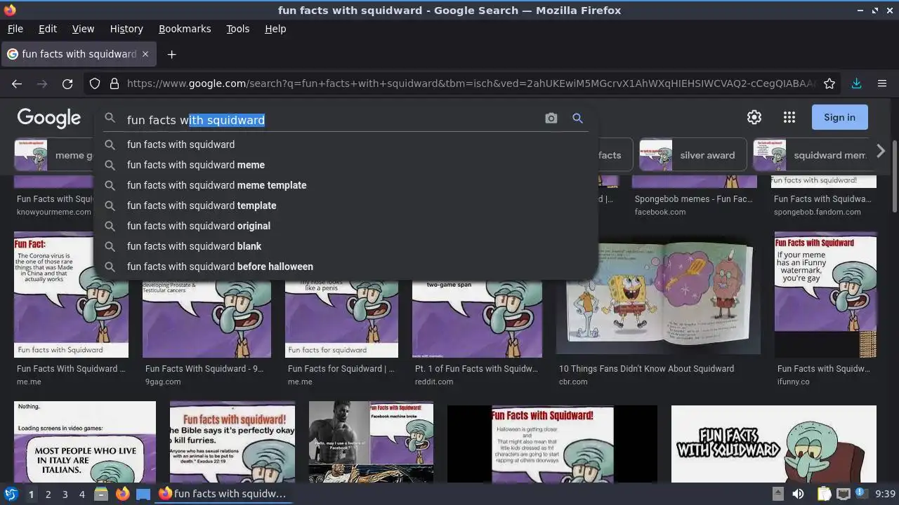
Task: Open the Firefox downloads arrow icon
Action: pos(856,83)
